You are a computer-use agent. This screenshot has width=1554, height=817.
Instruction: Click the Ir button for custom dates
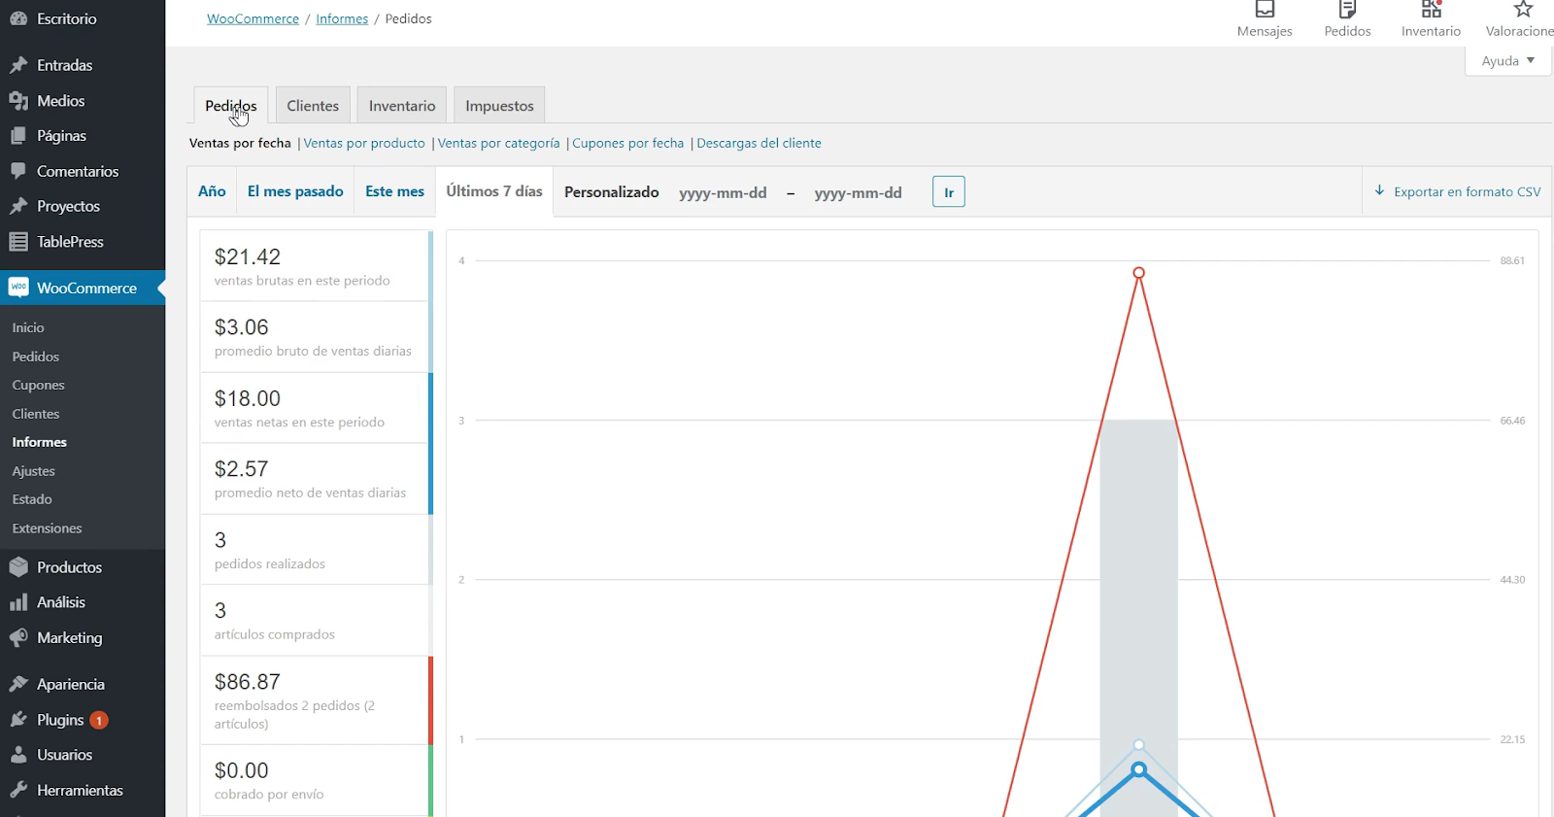coord(949,191)
